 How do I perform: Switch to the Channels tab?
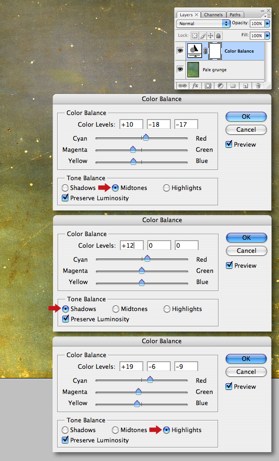[x=213, y=15]
